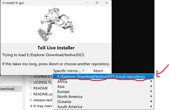
Task: Click the submenu arrow next to Asia
Action: click(x=151, y=86)
